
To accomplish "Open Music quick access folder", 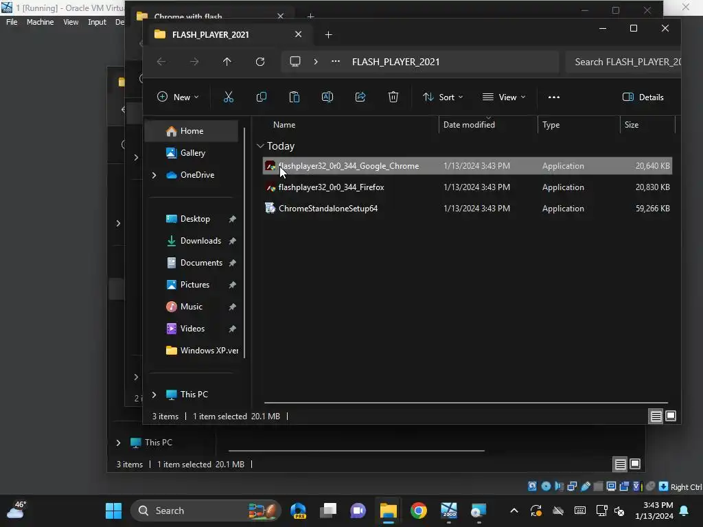I will click(x=191, y=307).
